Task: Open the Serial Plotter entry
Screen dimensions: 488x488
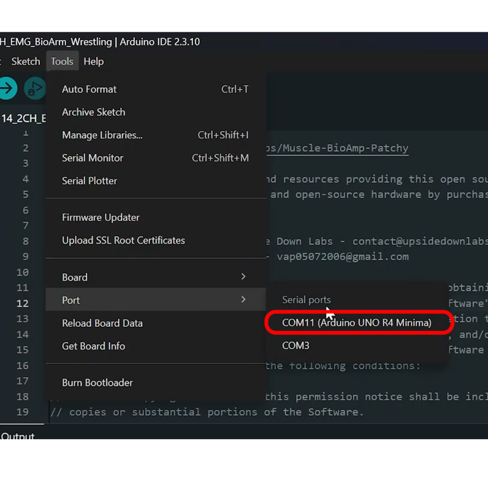Action: (x=155, y=181)
